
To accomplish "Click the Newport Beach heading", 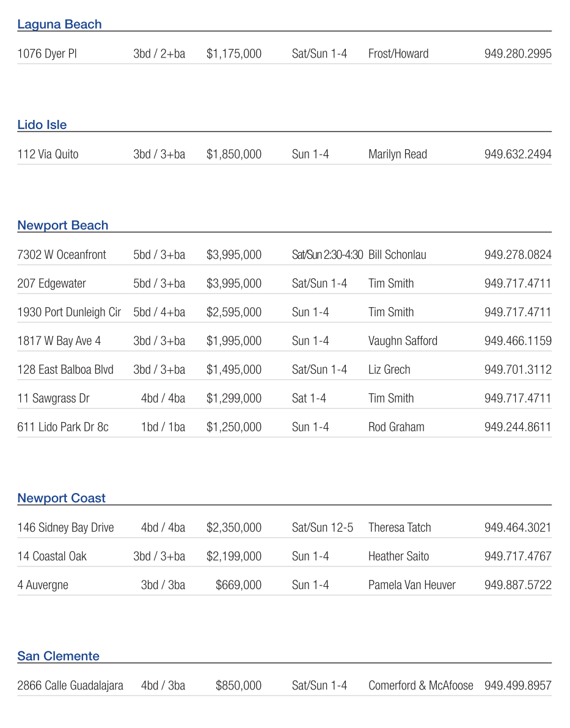I will (62, 225).
